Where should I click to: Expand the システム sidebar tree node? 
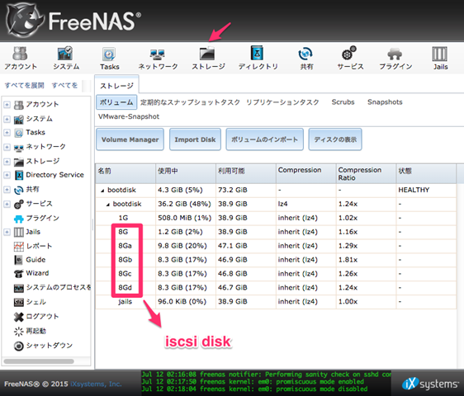coord(7,119)
